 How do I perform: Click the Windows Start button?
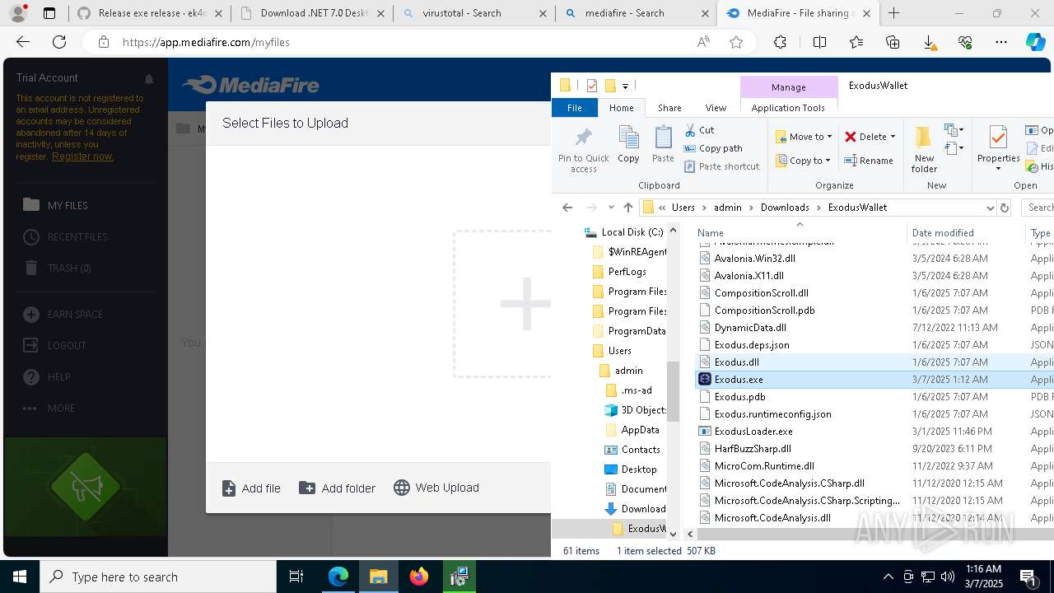tap(20, 577)
